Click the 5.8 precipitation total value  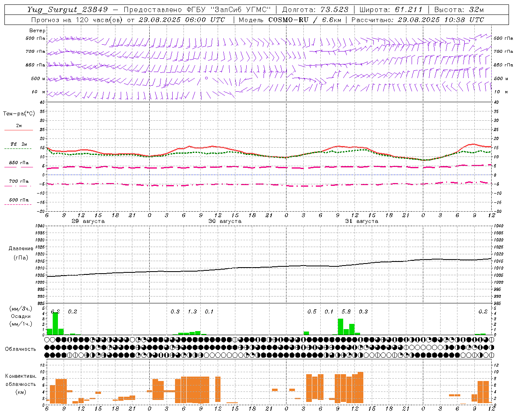pyautogui.click(x=346, y=311)
